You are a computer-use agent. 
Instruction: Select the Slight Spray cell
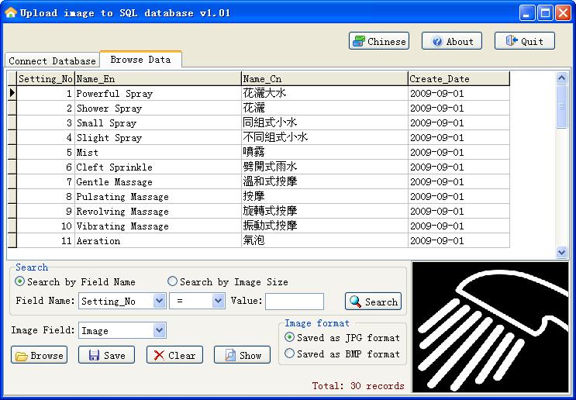coord(158,137)
